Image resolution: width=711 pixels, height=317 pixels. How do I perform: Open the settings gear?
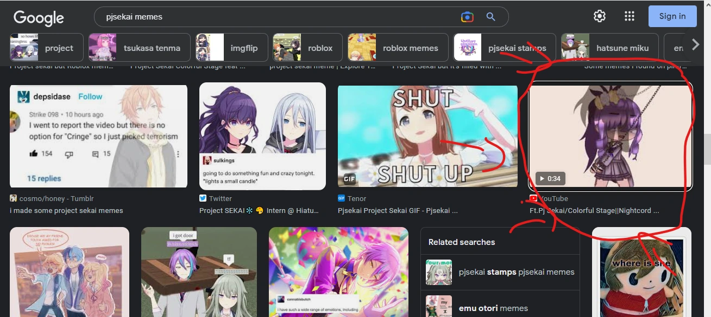pos(600,16)
